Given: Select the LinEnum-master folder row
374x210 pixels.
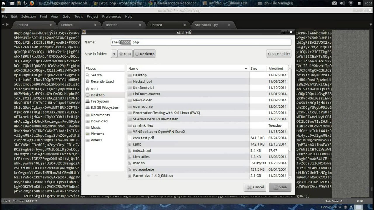Looking at the screenshot, I should coord(207,94).
